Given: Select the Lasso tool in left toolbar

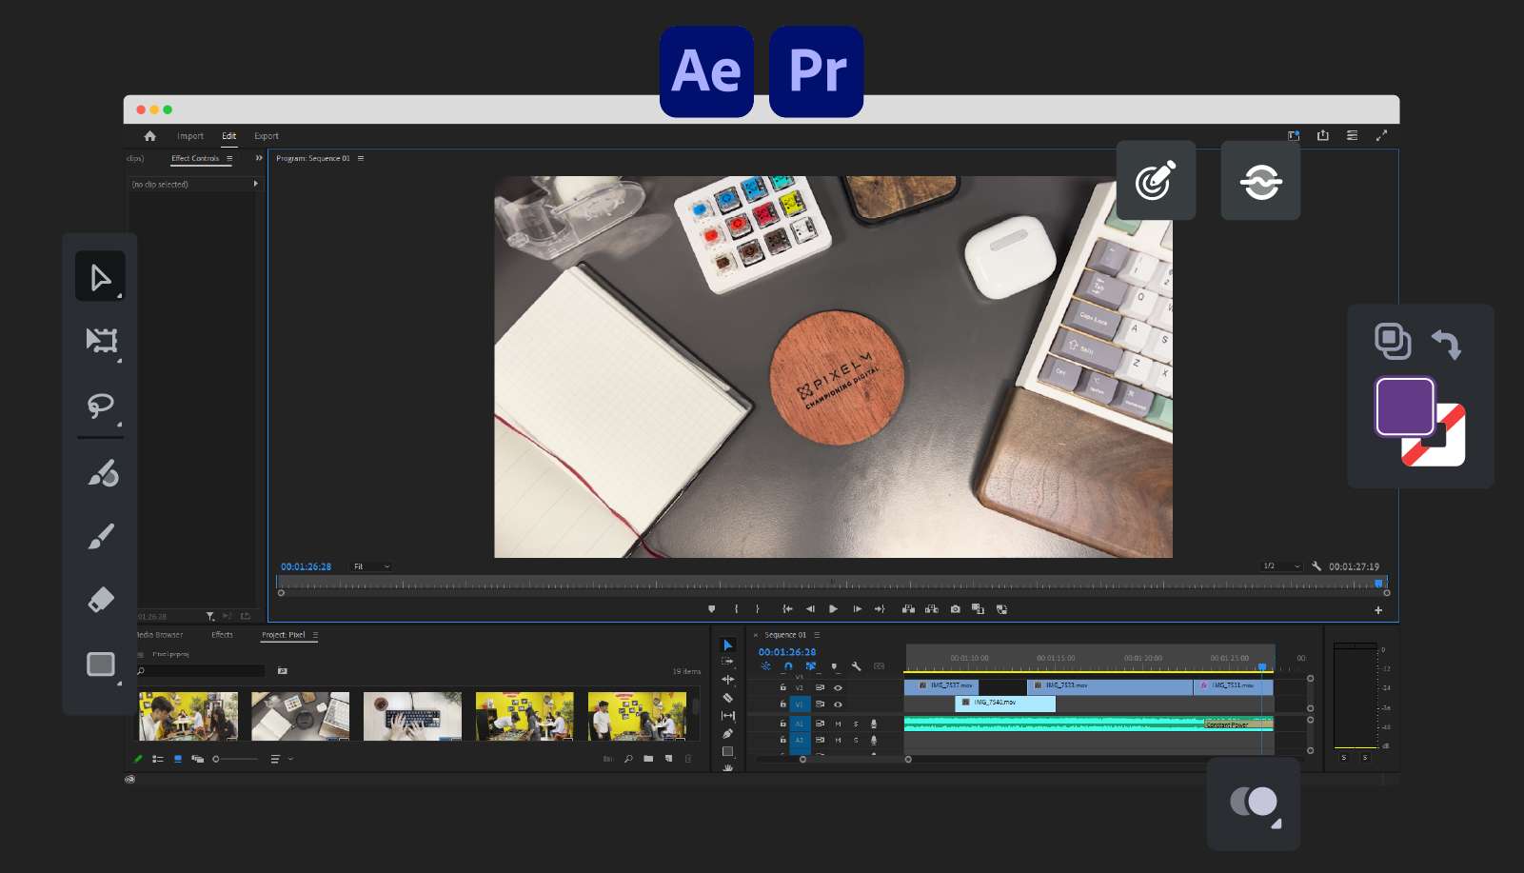Looking at the screenshot, I should [101, 407].
